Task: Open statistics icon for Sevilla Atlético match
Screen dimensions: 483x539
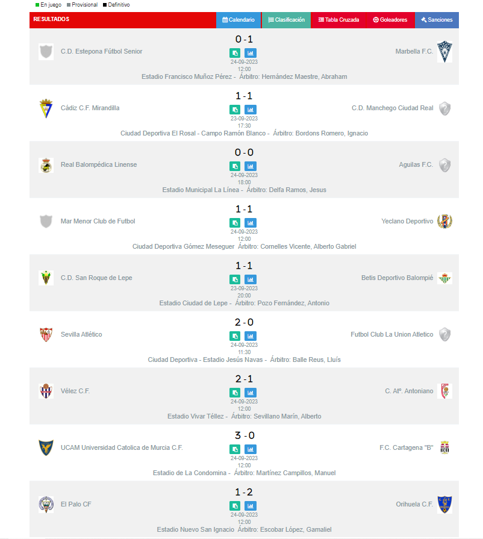Action: [251, 336]
